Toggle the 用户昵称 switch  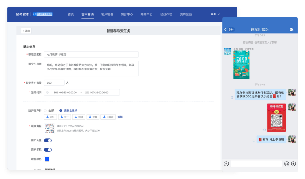pyautogui.click(x=48, y=150)
